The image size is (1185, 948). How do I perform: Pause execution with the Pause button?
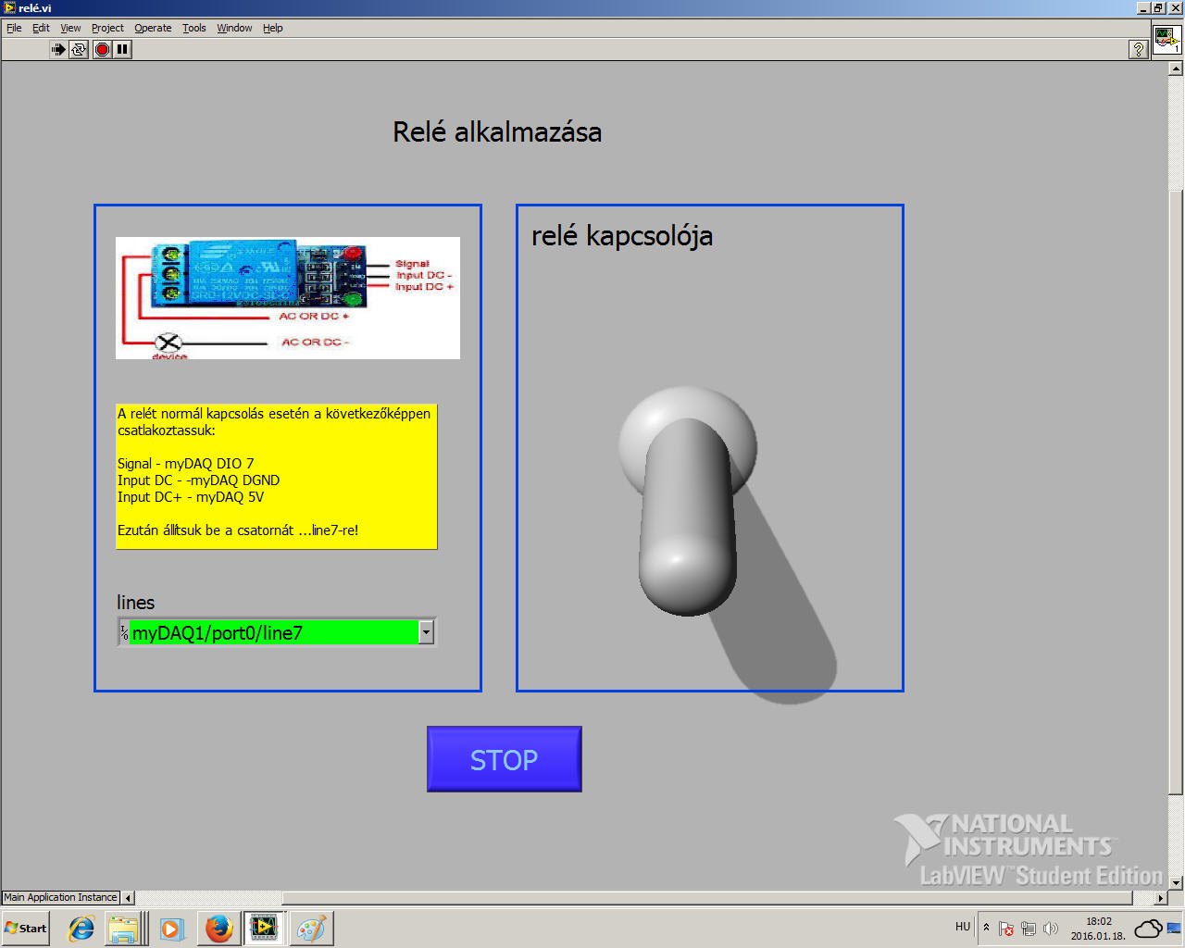(122, 49)
